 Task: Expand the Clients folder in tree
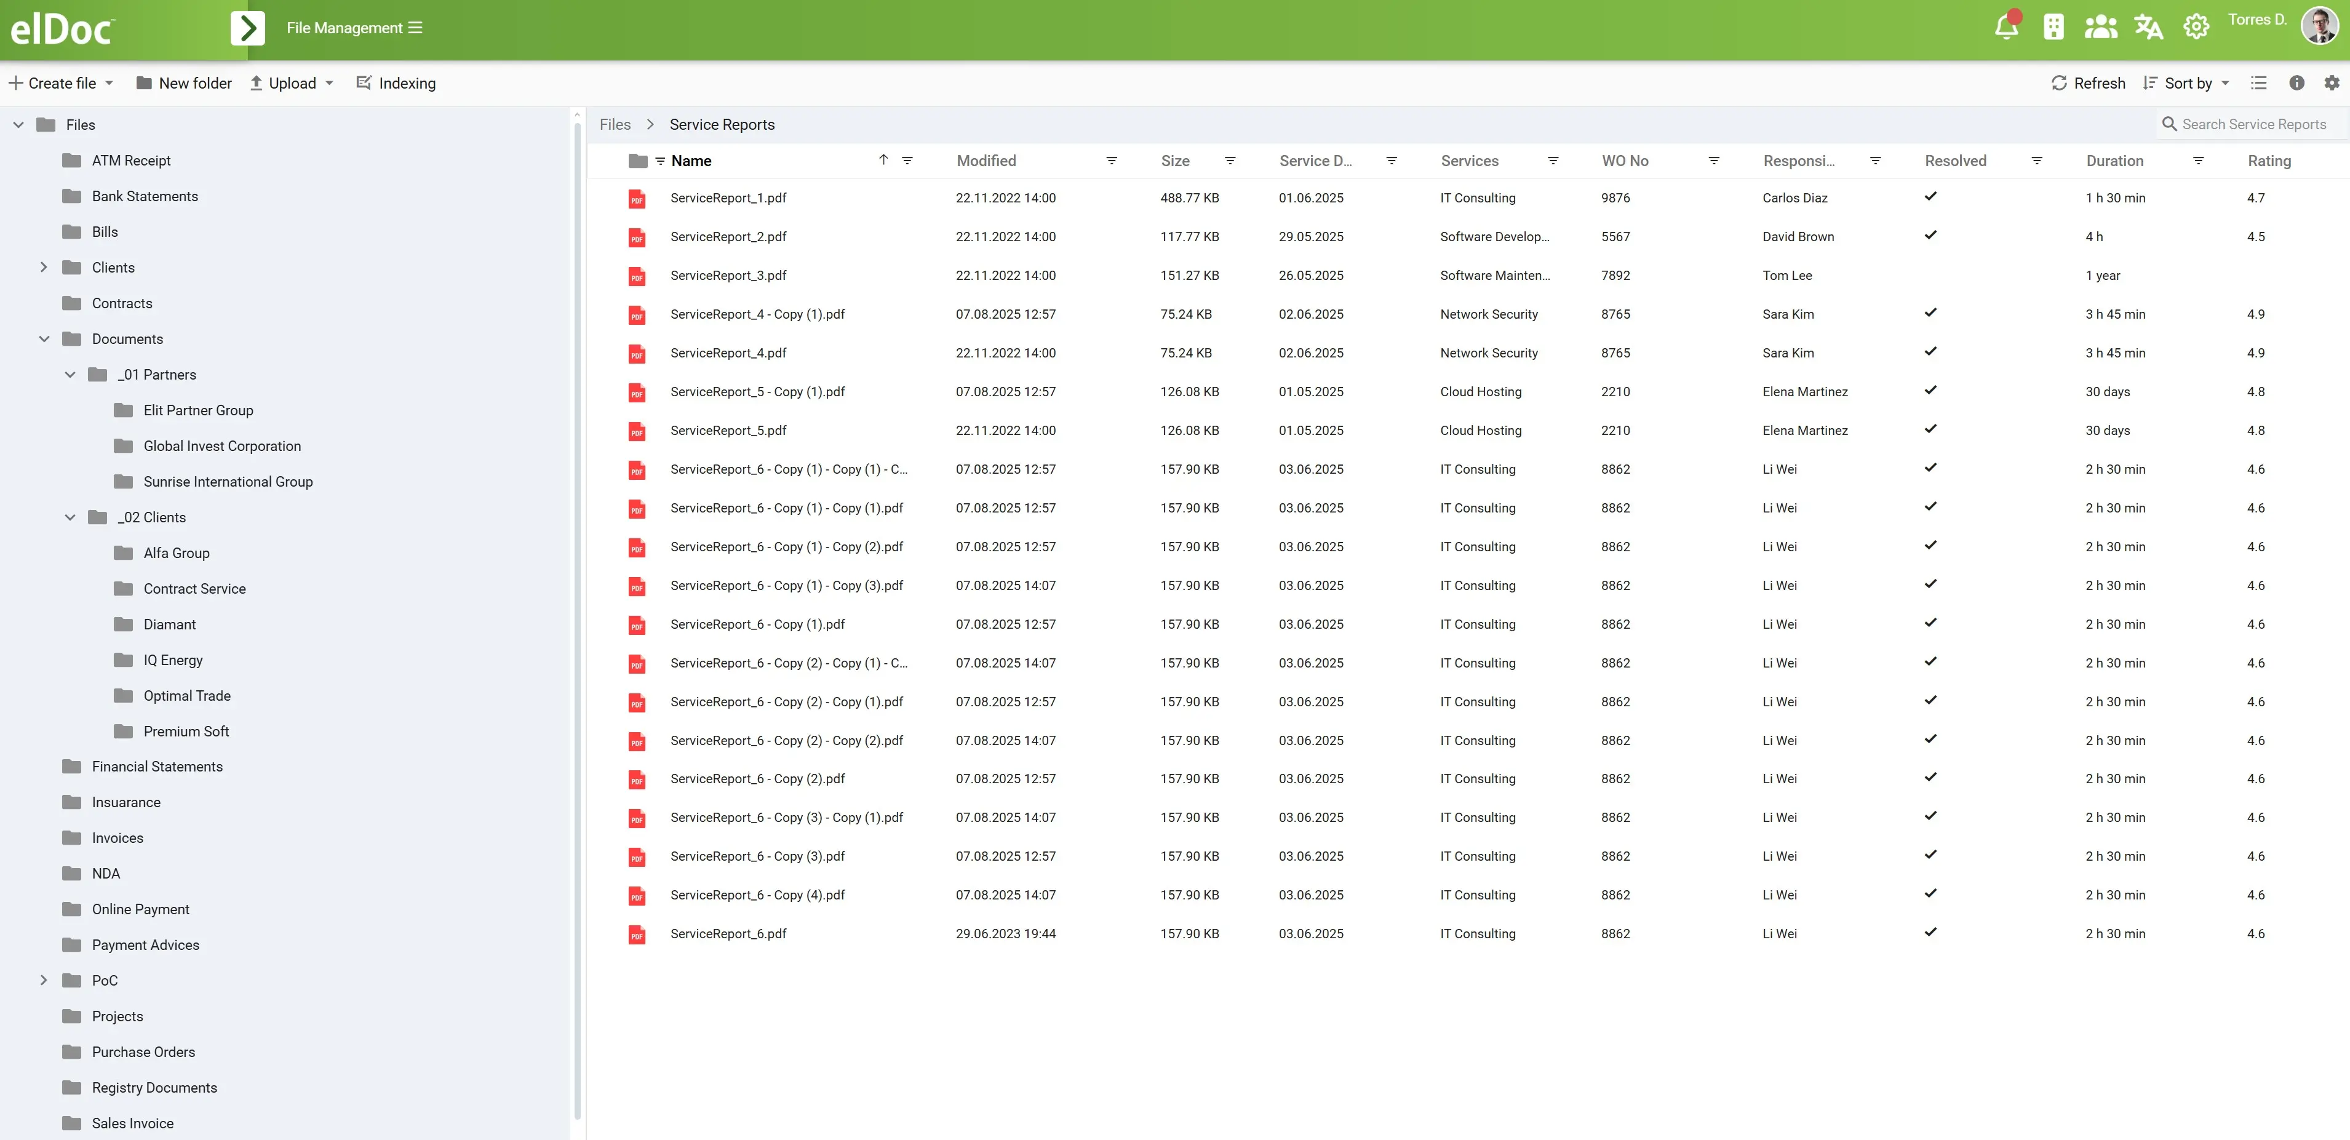coord(44,267)
